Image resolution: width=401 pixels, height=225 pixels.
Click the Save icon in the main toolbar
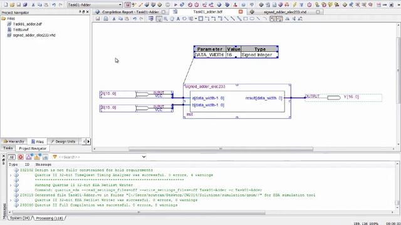(18, 4)
